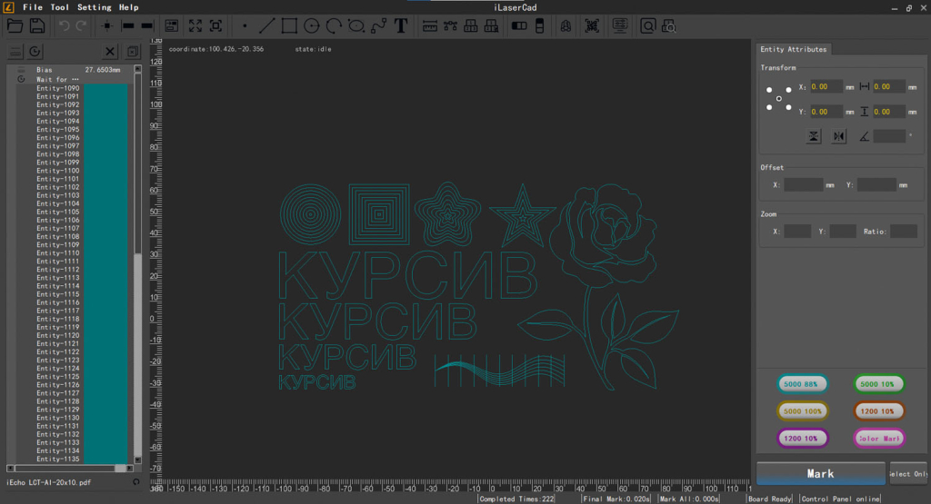Click the vertical toggle switch icon
Viewport: 931px width, 504px height.
540,26
